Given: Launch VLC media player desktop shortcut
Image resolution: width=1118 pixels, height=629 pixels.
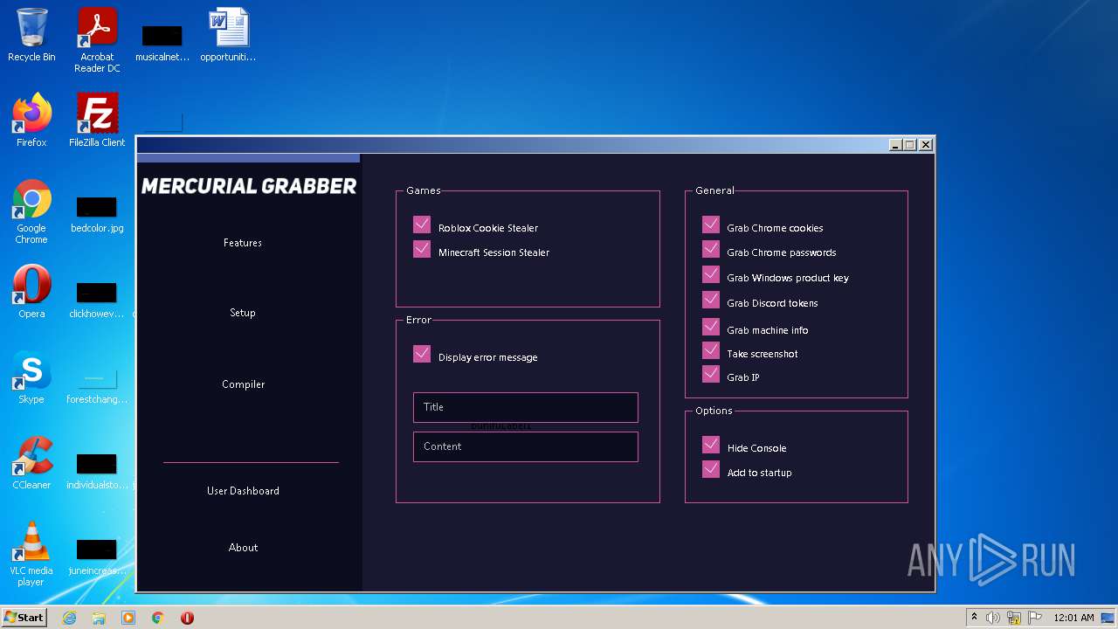Looking at the screenshot, I should click(31, 554).
